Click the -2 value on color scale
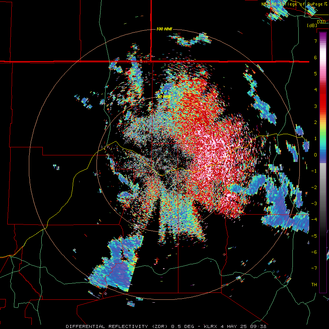Screen dimensions: 329x329 314,187
